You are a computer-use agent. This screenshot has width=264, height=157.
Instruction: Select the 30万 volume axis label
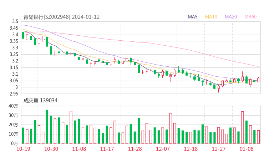pyautogui.click(x=13, y=115)
